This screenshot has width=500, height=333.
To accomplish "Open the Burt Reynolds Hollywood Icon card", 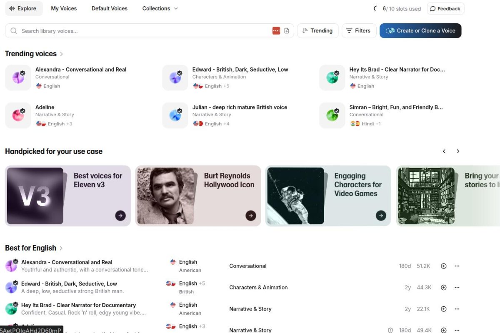I will coord(198,196).
